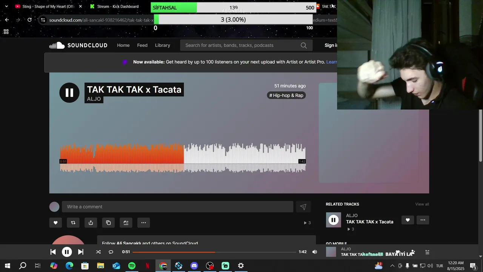View site information icon in the address bar

click(x=43, y=20)
